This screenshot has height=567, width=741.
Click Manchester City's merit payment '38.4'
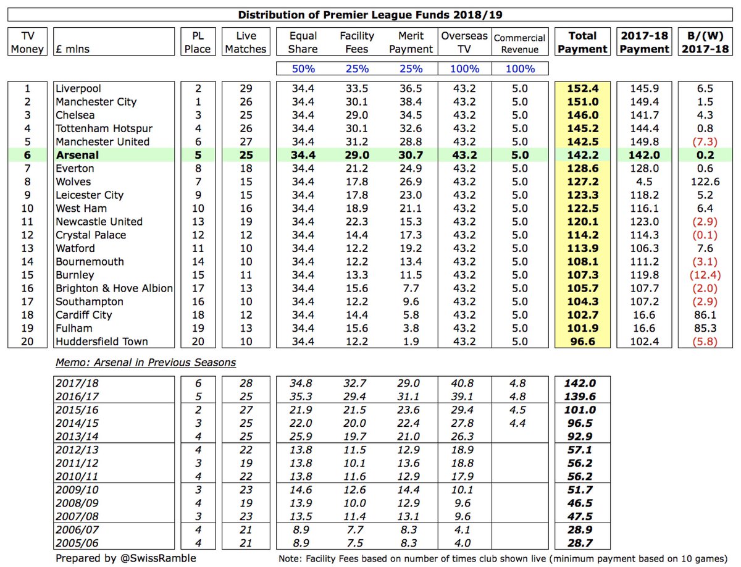coord(411,102)
